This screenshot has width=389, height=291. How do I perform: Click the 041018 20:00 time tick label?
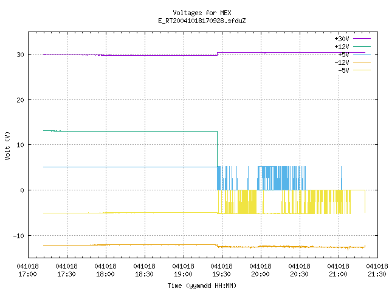pos(261,270)
